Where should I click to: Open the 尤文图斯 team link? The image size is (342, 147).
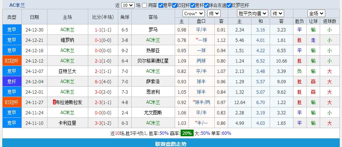click(153, 113)
